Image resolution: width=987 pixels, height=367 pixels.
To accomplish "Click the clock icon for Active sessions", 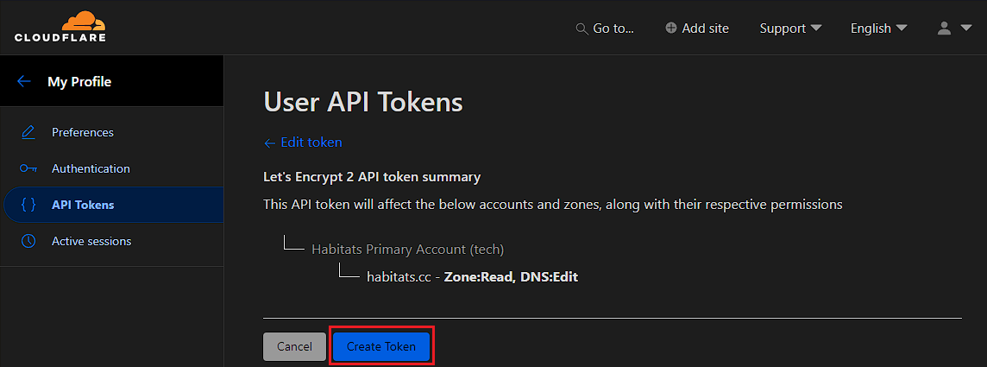I will (28, 241).
